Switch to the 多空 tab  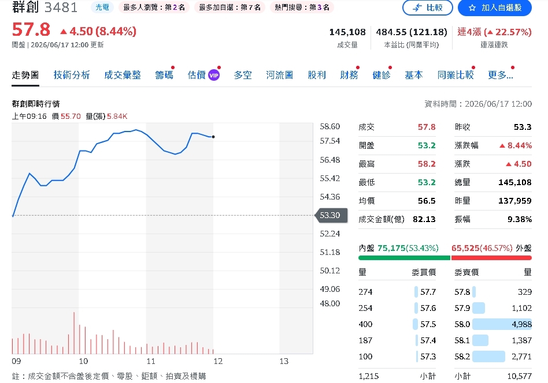click(x=243, y=75)
